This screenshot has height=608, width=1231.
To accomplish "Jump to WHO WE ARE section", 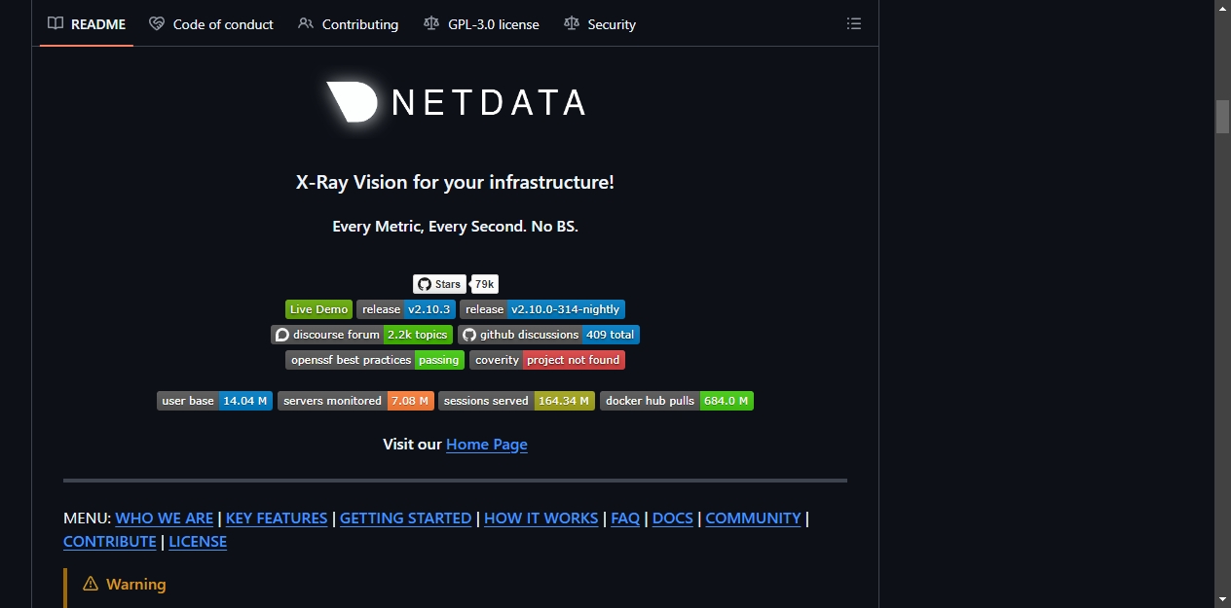I will coord(165,519).
